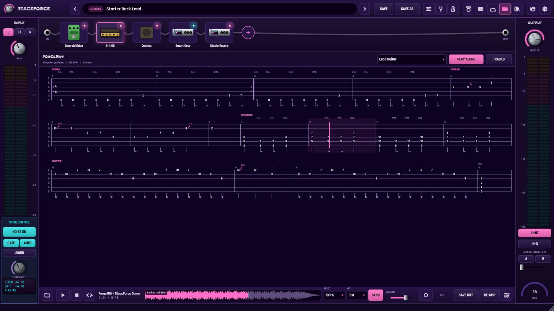Click the PLAY ALONG button

coord(466,59)
